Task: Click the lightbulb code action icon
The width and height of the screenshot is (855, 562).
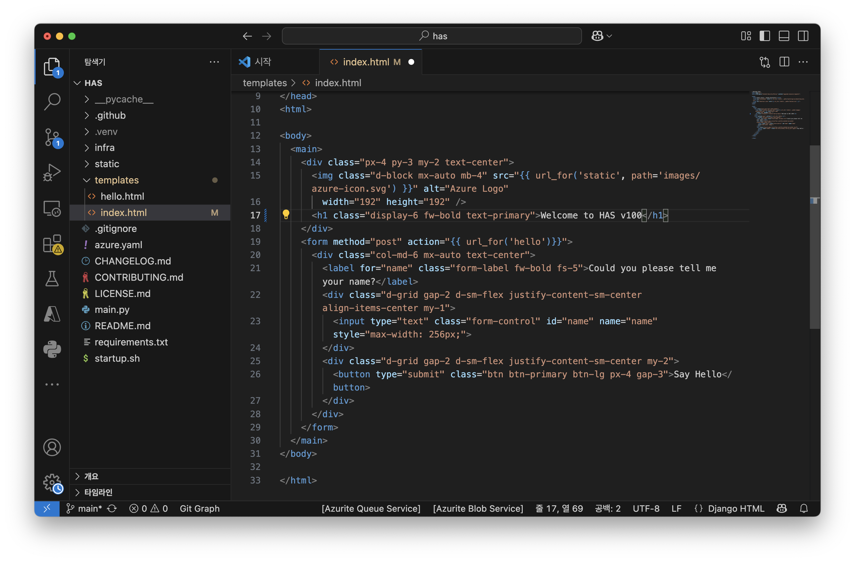Action: [x=286, y=215]
